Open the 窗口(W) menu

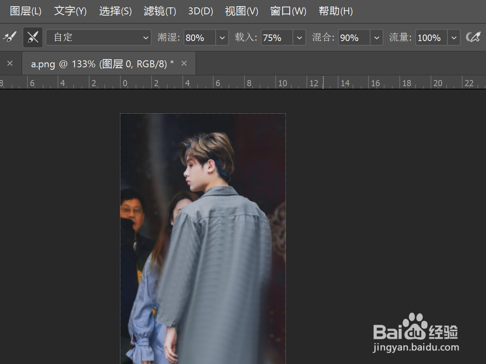(x=288, y=11)
